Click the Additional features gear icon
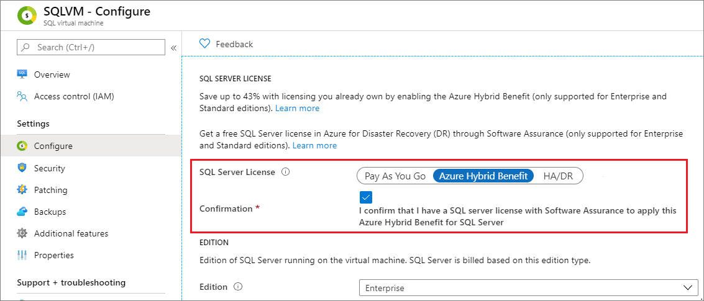Image resolution: width=704 pixels, height=301 pixels. click(x=22, y=233)
